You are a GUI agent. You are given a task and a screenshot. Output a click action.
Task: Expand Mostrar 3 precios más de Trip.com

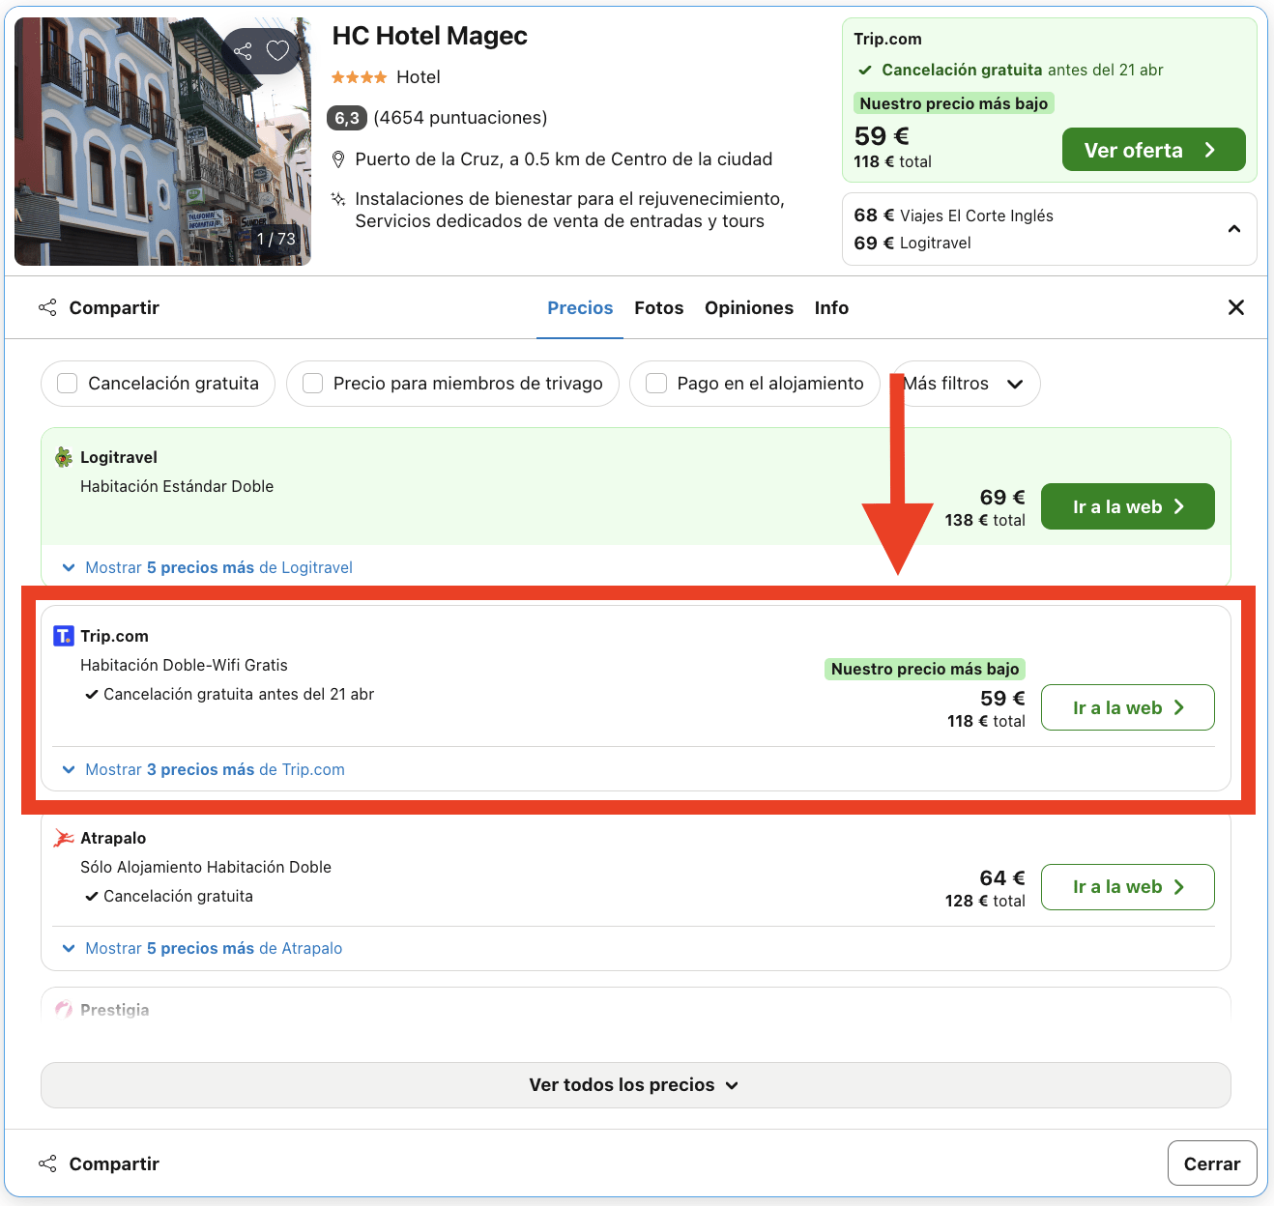(x=215, y=769)
